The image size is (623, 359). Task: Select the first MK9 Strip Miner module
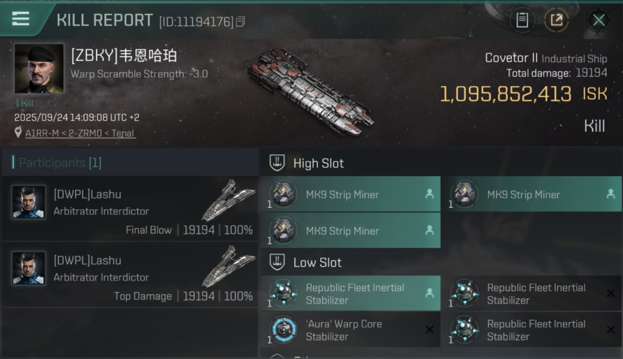[350, 194]
